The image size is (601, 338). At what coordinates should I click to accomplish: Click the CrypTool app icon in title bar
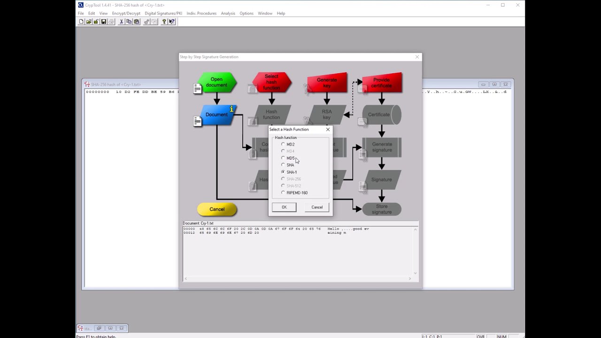click(80, 5)
